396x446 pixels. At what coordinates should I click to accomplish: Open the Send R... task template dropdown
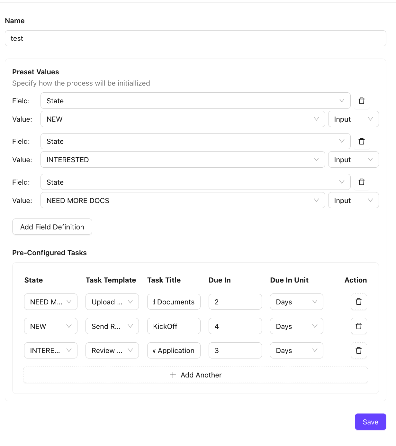point(112,326)
